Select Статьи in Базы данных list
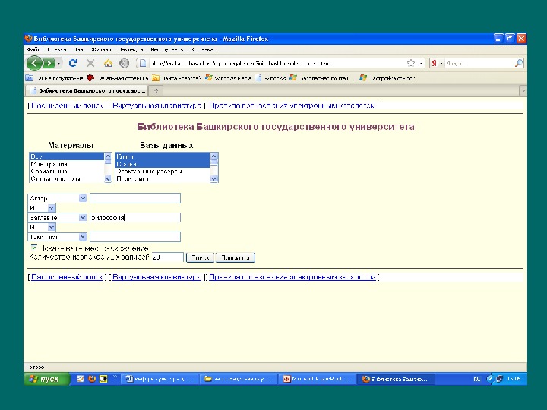The width and height of the screenshot is (547, 410). (x=163, y=164)
